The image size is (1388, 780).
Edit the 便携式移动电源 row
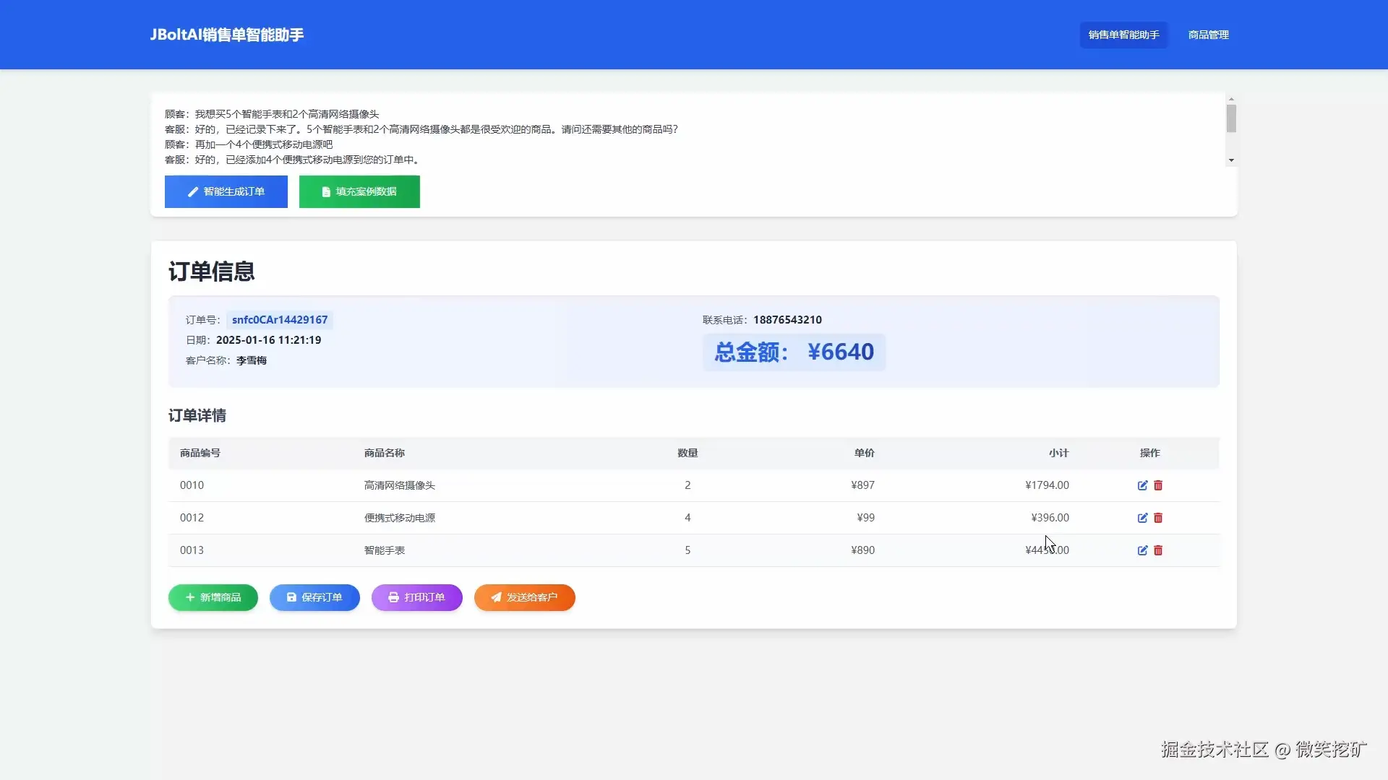[1142, 518]
